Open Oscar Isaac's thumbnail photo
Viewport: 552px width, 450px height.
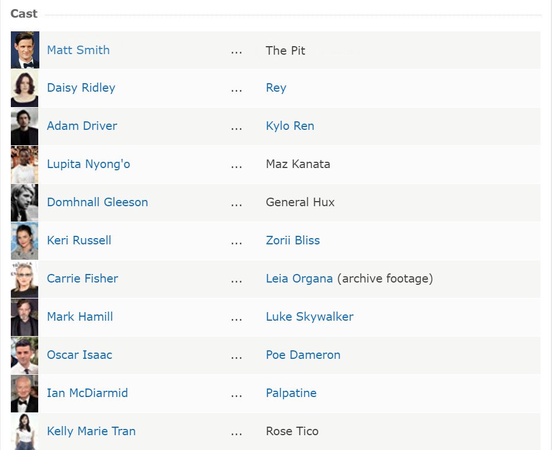coord(25,355)
